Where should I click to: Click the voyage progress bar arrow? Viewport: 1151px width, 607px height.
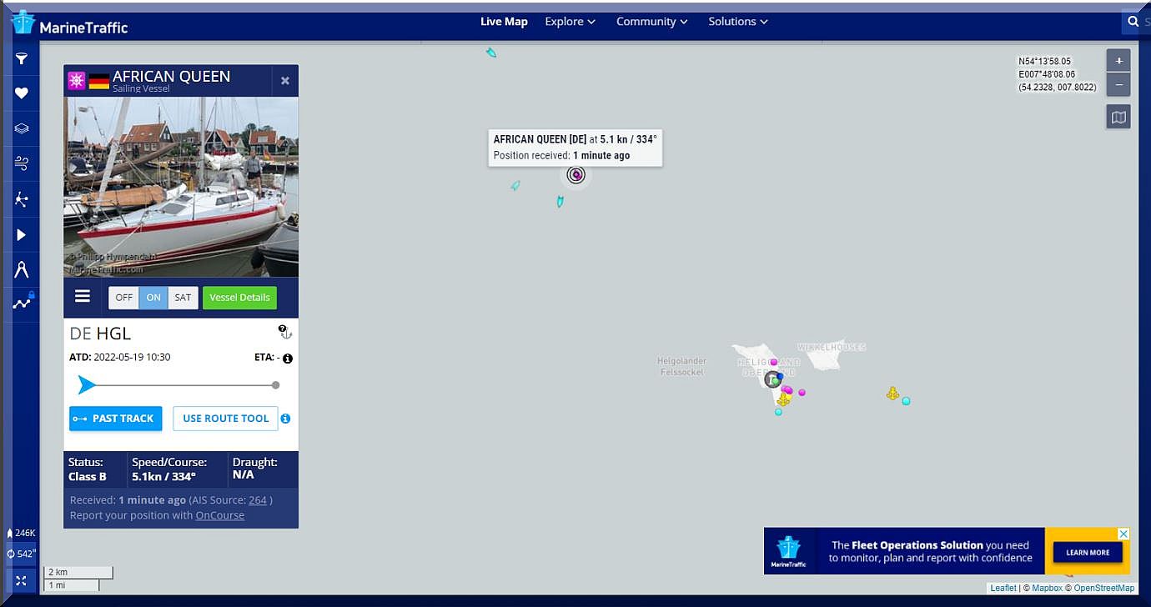coord(87,385)
